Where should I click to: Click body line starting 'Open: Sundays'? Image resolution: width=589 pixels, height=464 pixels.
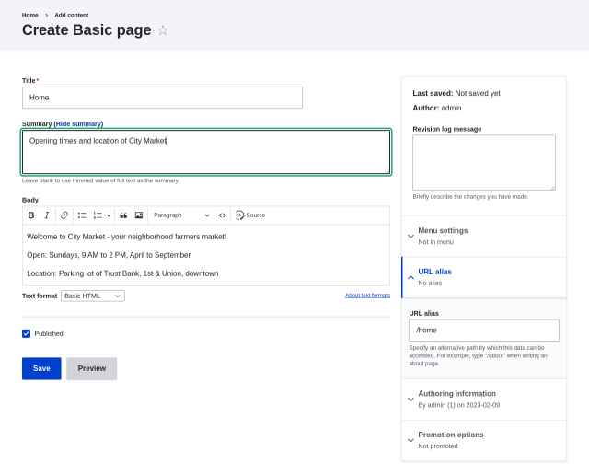[x=109, y=255]
